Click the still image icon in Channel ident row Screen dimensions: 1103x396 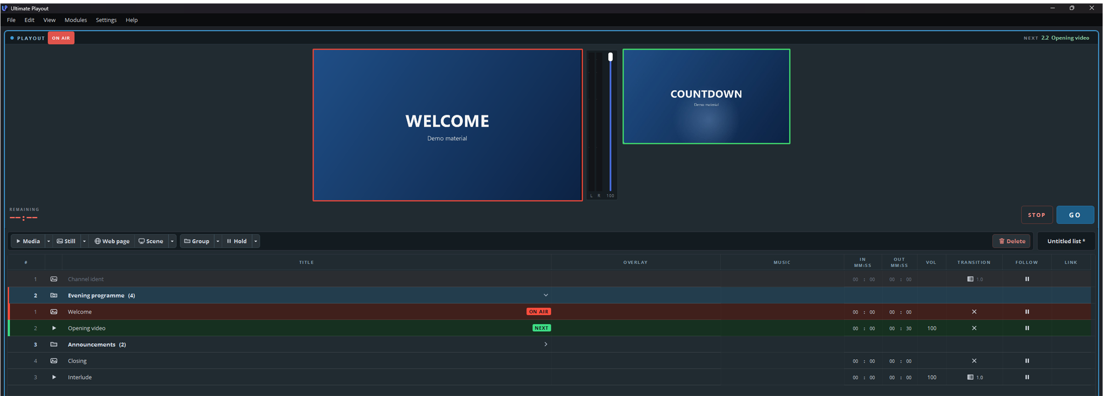[x=54, y=279]
